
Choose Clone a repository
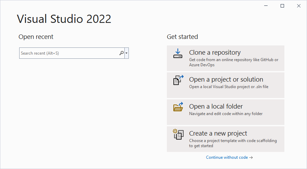[x=225, y=58]
